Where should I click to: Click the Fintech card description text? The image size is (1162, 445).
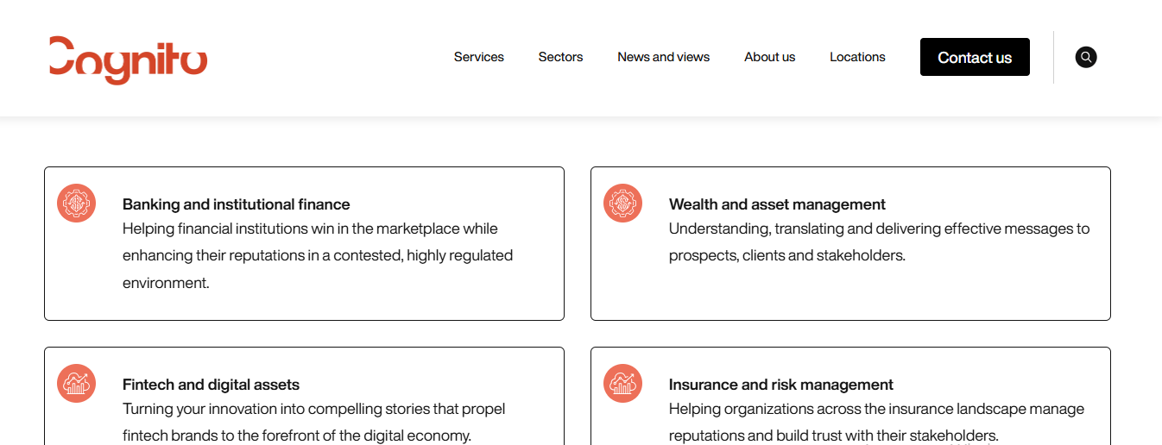click(313, 422)
